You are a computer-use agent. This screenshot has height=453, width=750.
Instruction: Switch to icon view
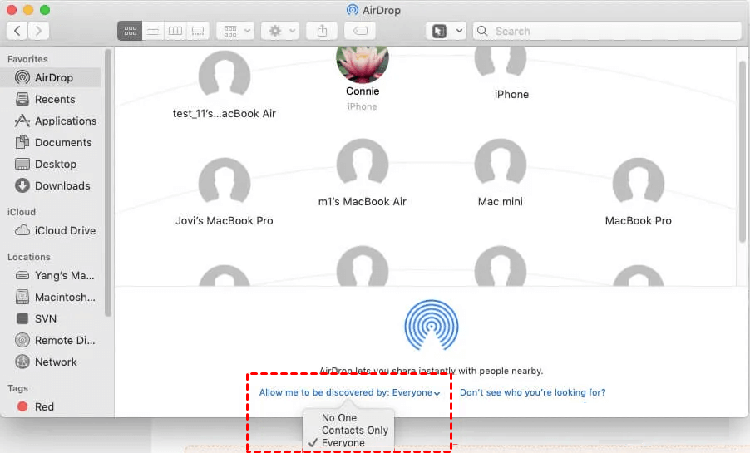point(130,31)
